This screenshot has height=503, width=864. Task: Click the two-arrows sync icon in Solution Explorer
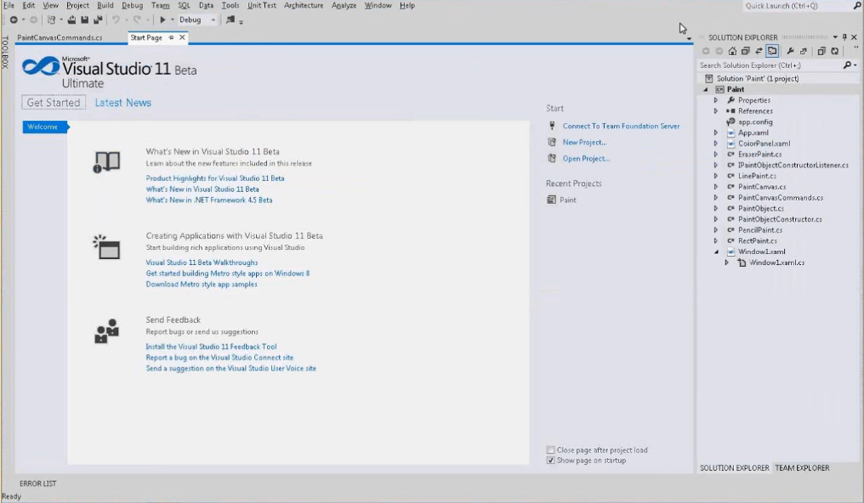(759, 51)
